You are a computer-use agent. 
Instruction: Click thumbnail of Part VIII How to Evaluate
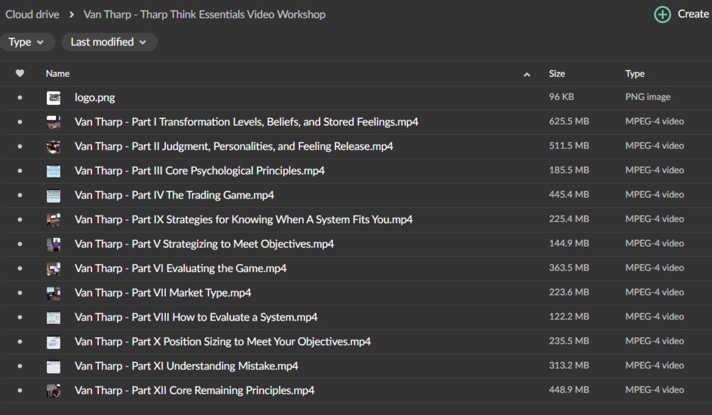(54, 318)
